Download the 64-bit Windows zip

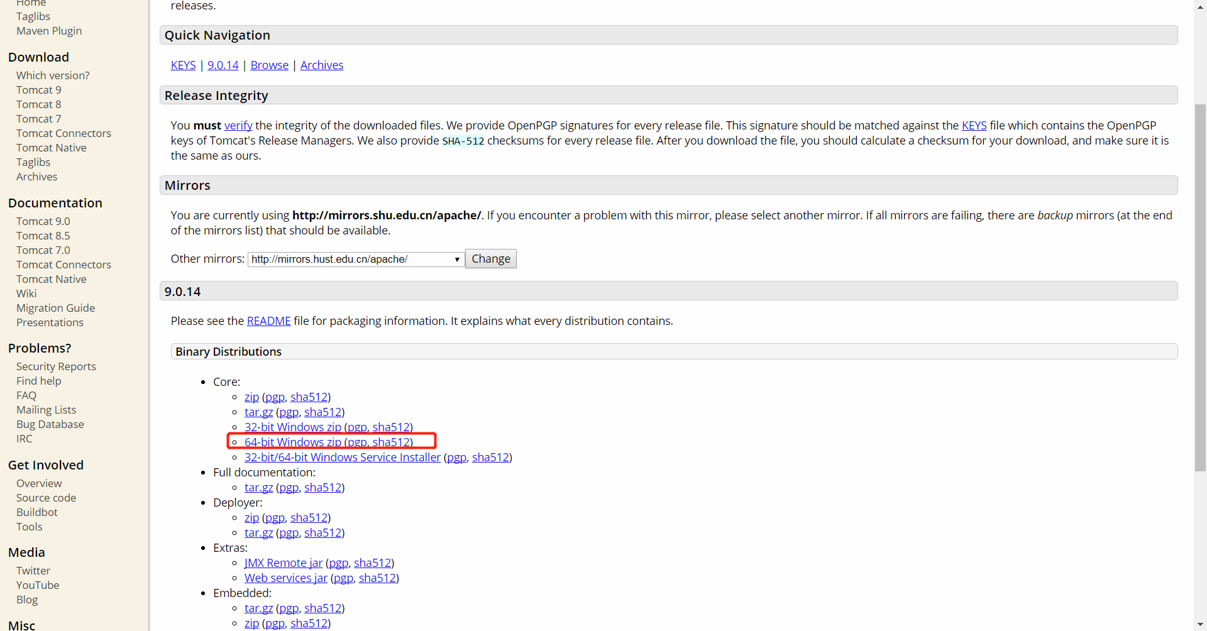pyautogui.click(x=293, y=442)
